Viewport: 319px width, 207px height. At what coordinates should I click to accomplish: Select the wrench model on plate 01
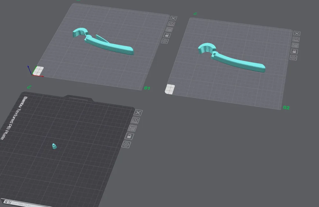(110, 45)
